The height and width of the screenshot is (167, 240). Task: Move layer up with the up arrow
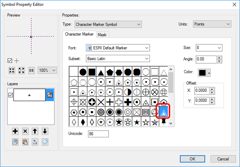click(35, 131)
